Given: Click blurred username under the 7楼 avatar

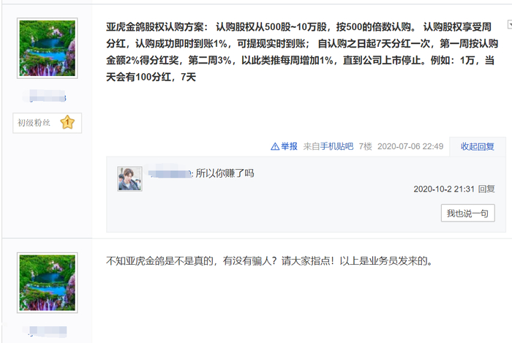Looking at the screenshot, I should point(48,96).
